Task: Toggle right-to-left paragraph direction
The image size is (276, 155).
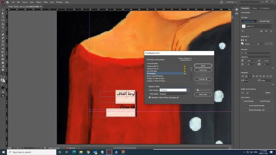Action: click(x=246, y=81)
